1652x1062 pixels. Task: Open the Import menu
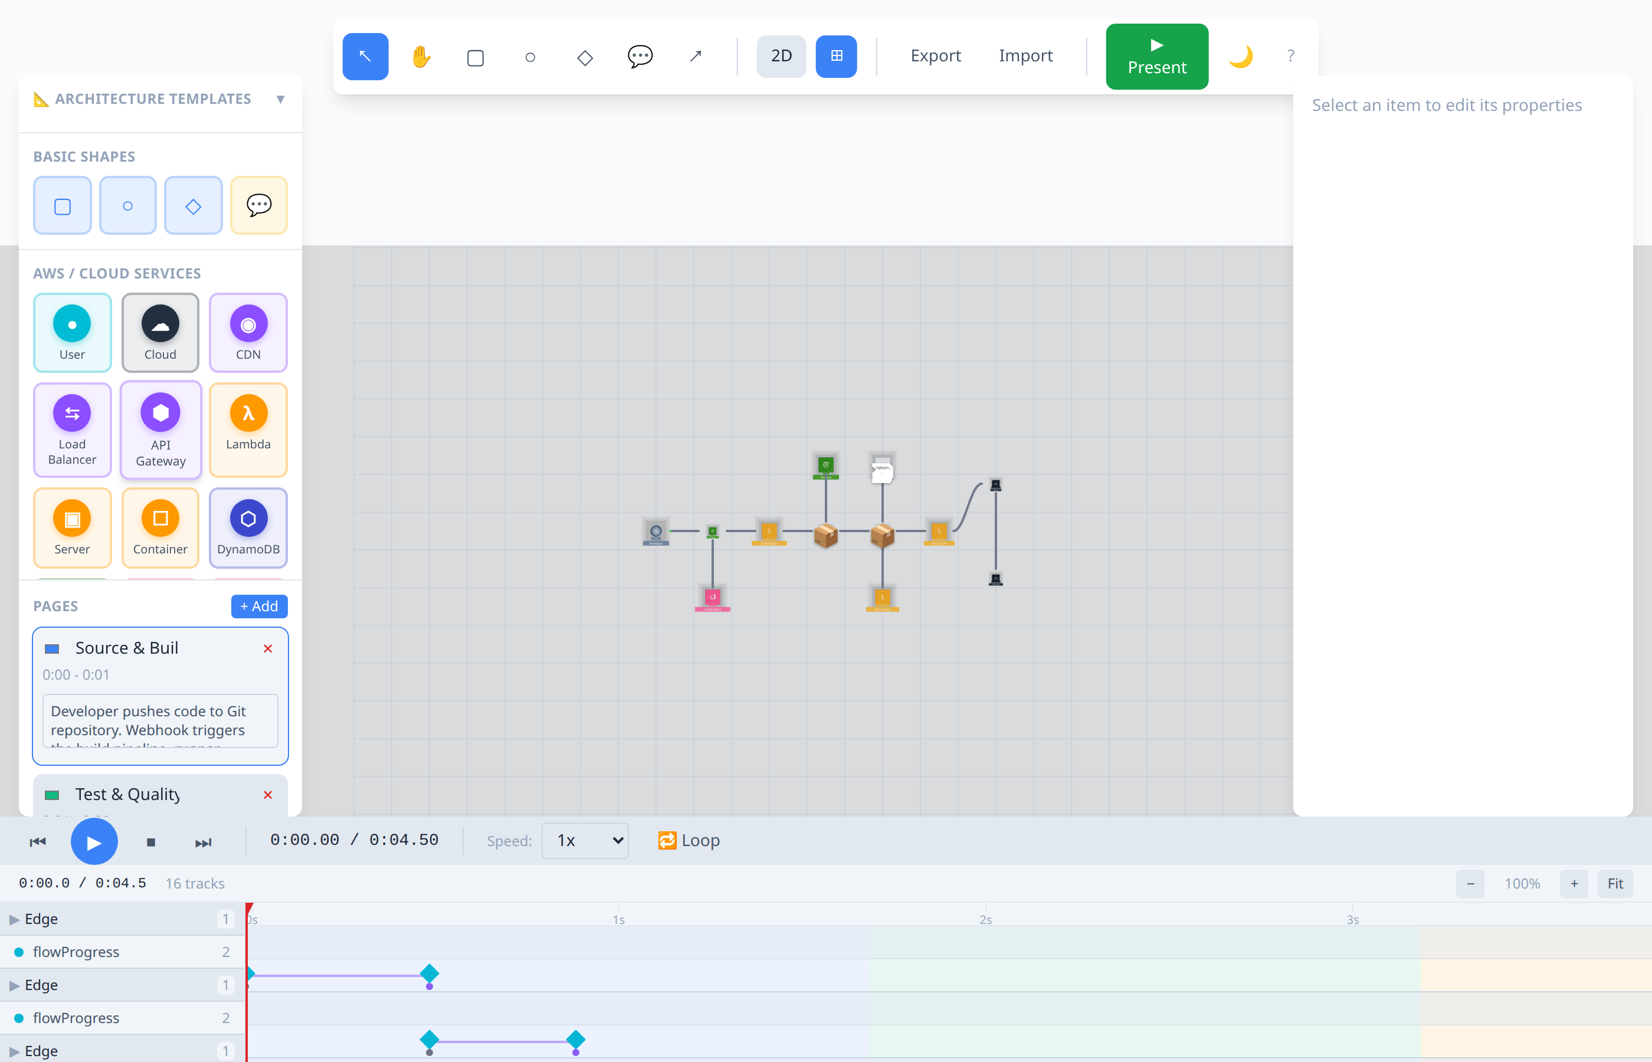click(1025, 56)
